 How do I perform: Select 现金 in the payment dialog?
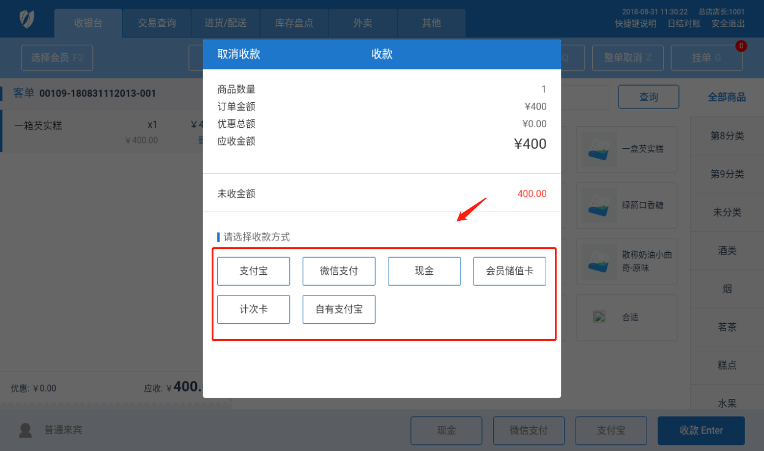click(x=424, y=271)
